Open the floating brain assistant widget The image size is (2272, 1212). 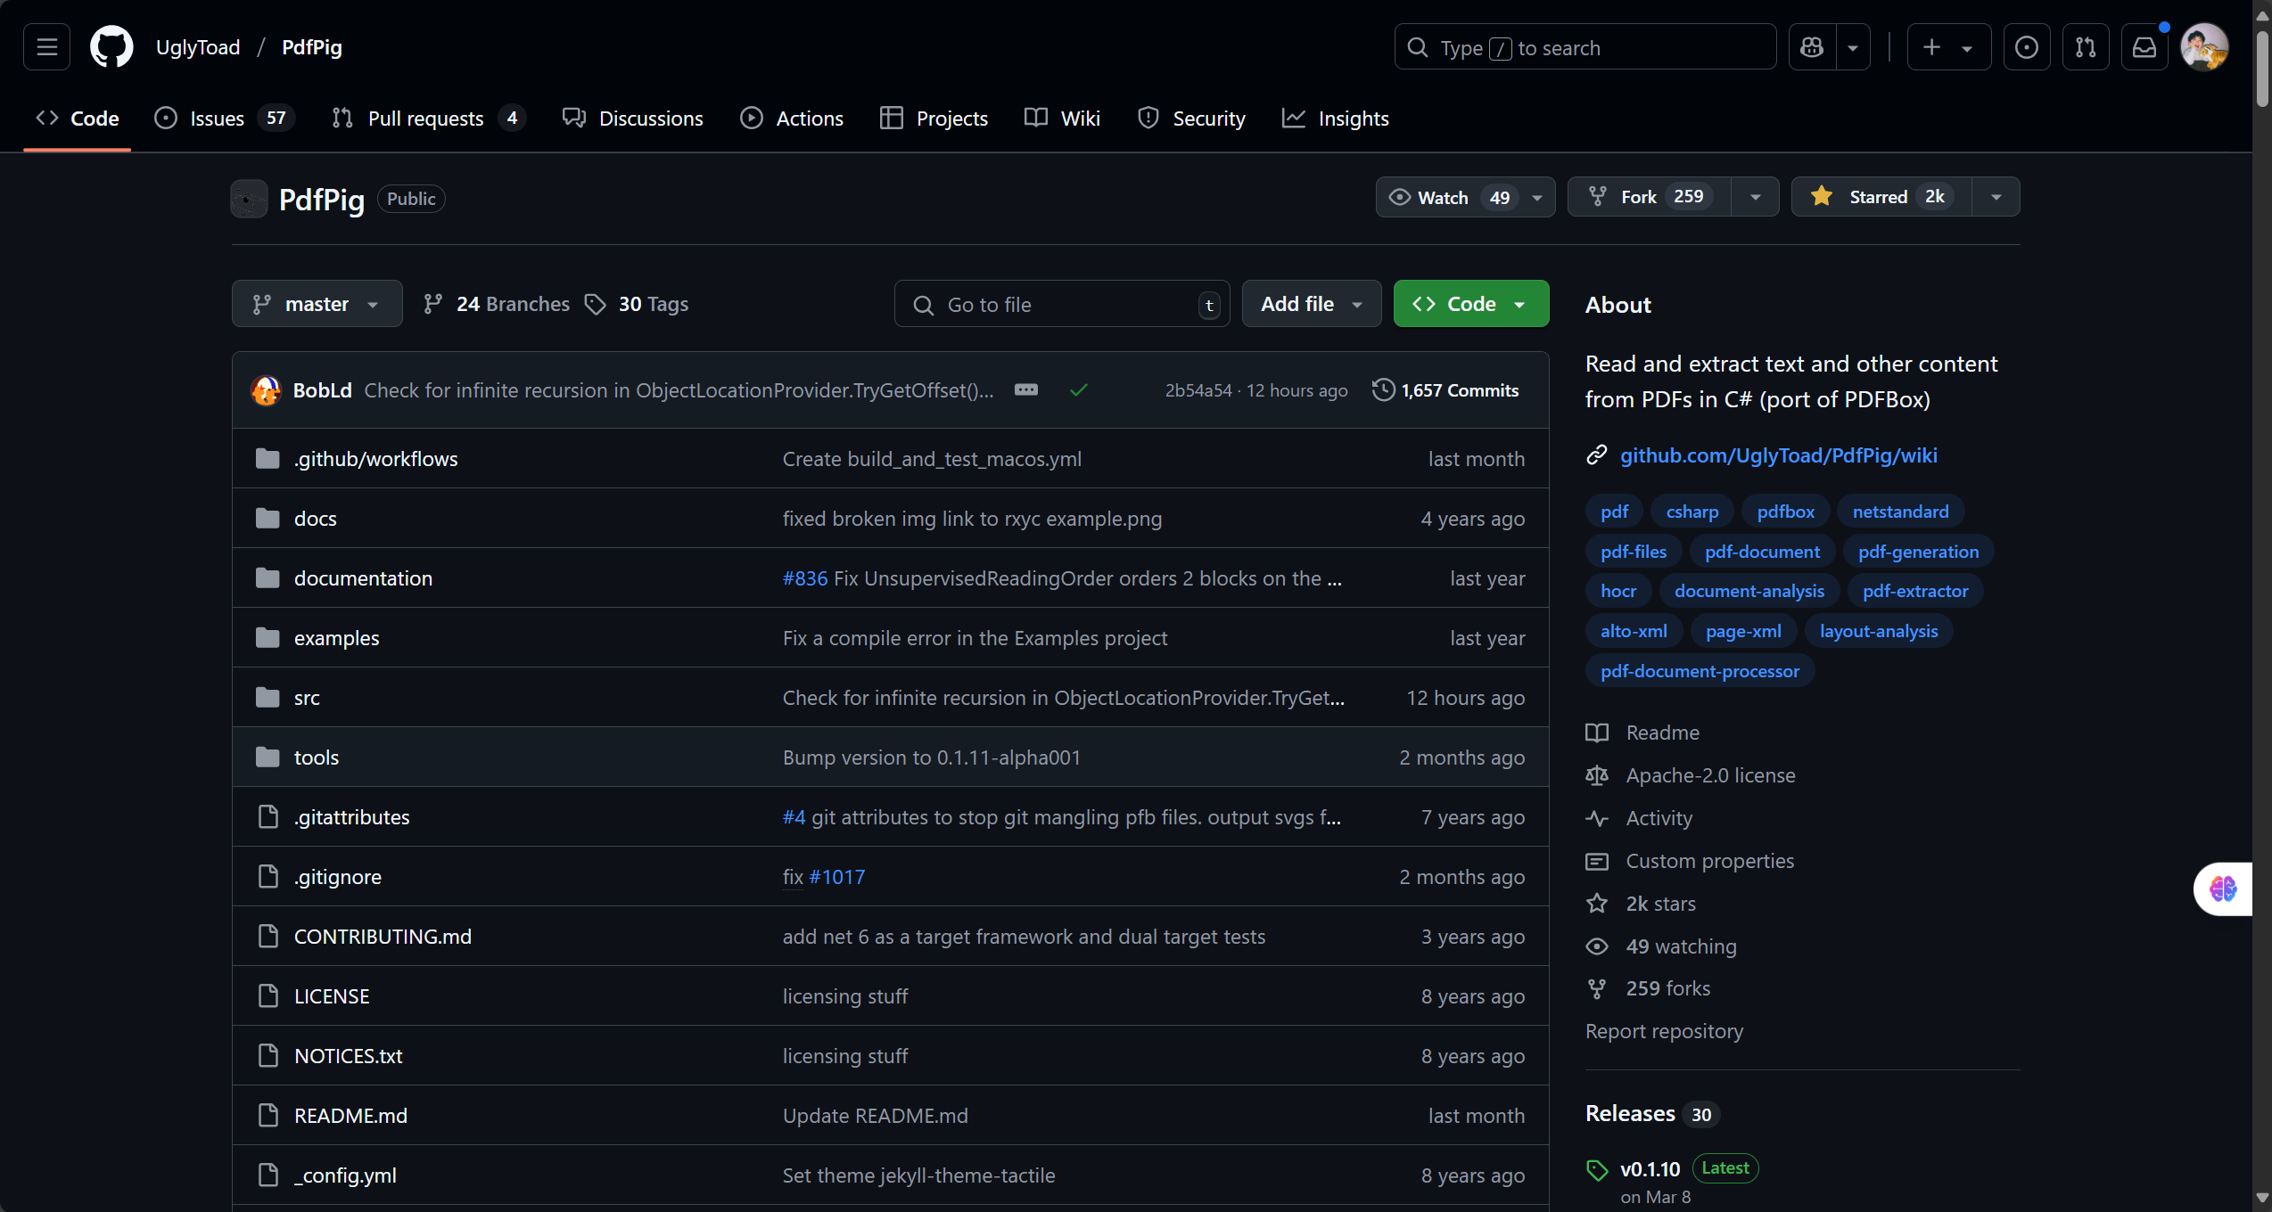click(2223, 889)
